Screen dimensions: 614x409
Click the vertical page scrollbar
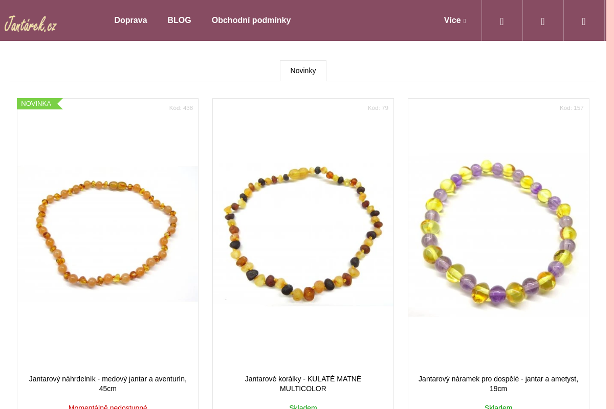coord(610,204)
